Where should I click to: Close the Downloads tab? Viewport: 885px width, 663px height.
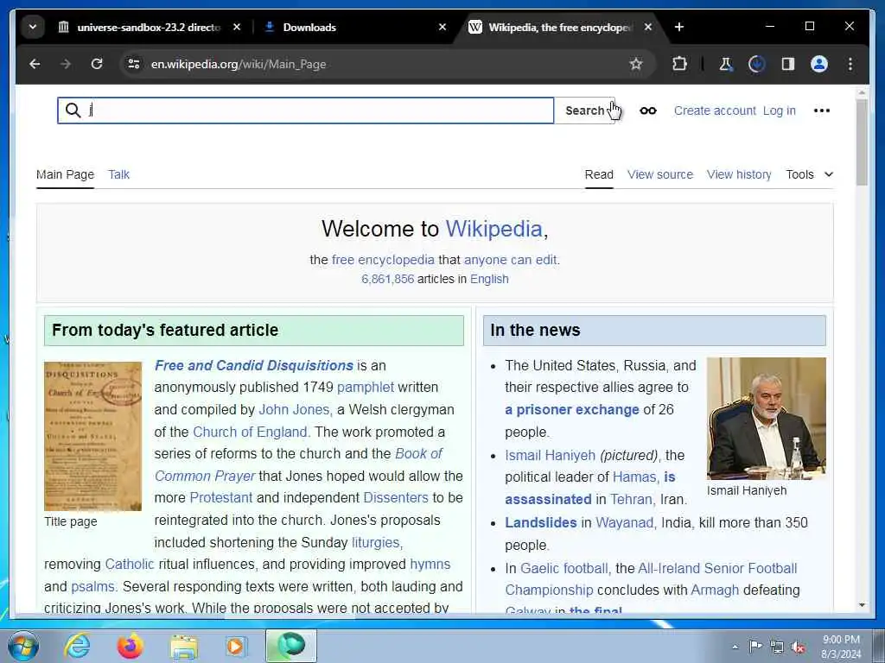(442, 27)
